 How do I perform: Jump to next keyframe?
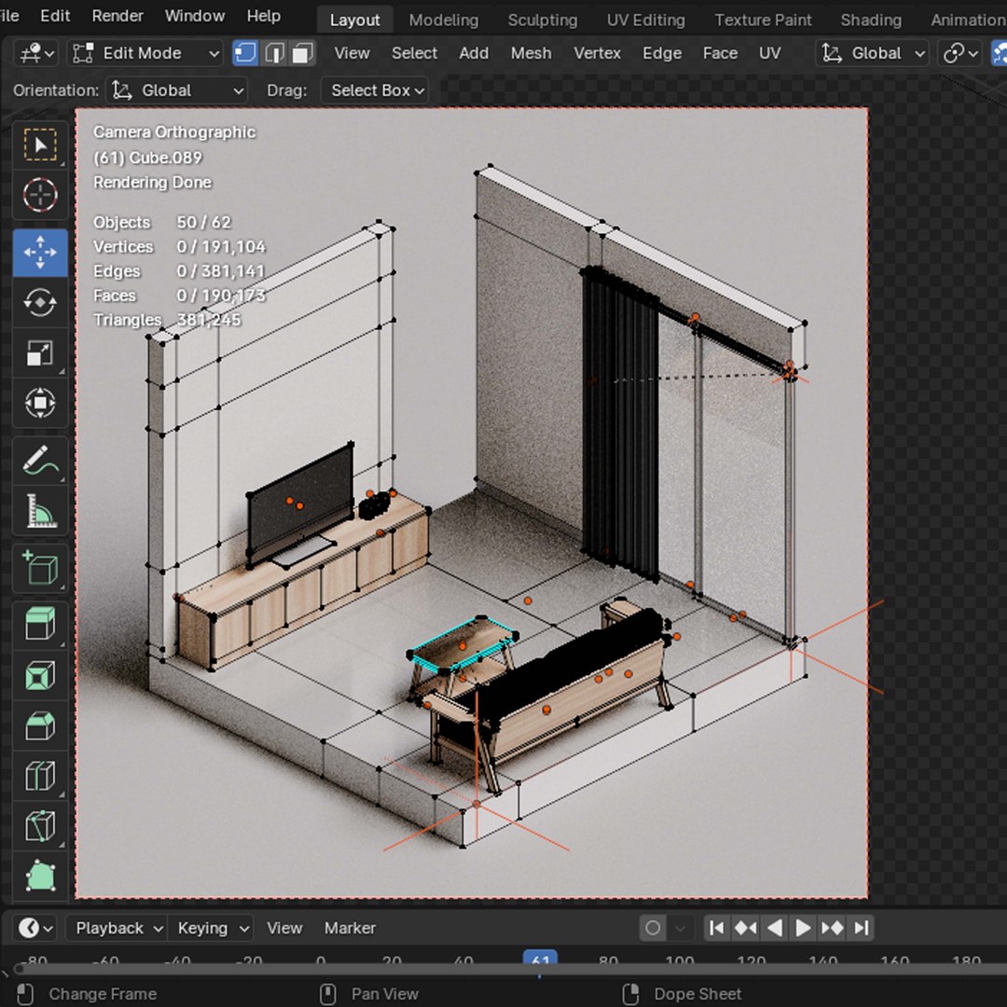pos(833,928)
